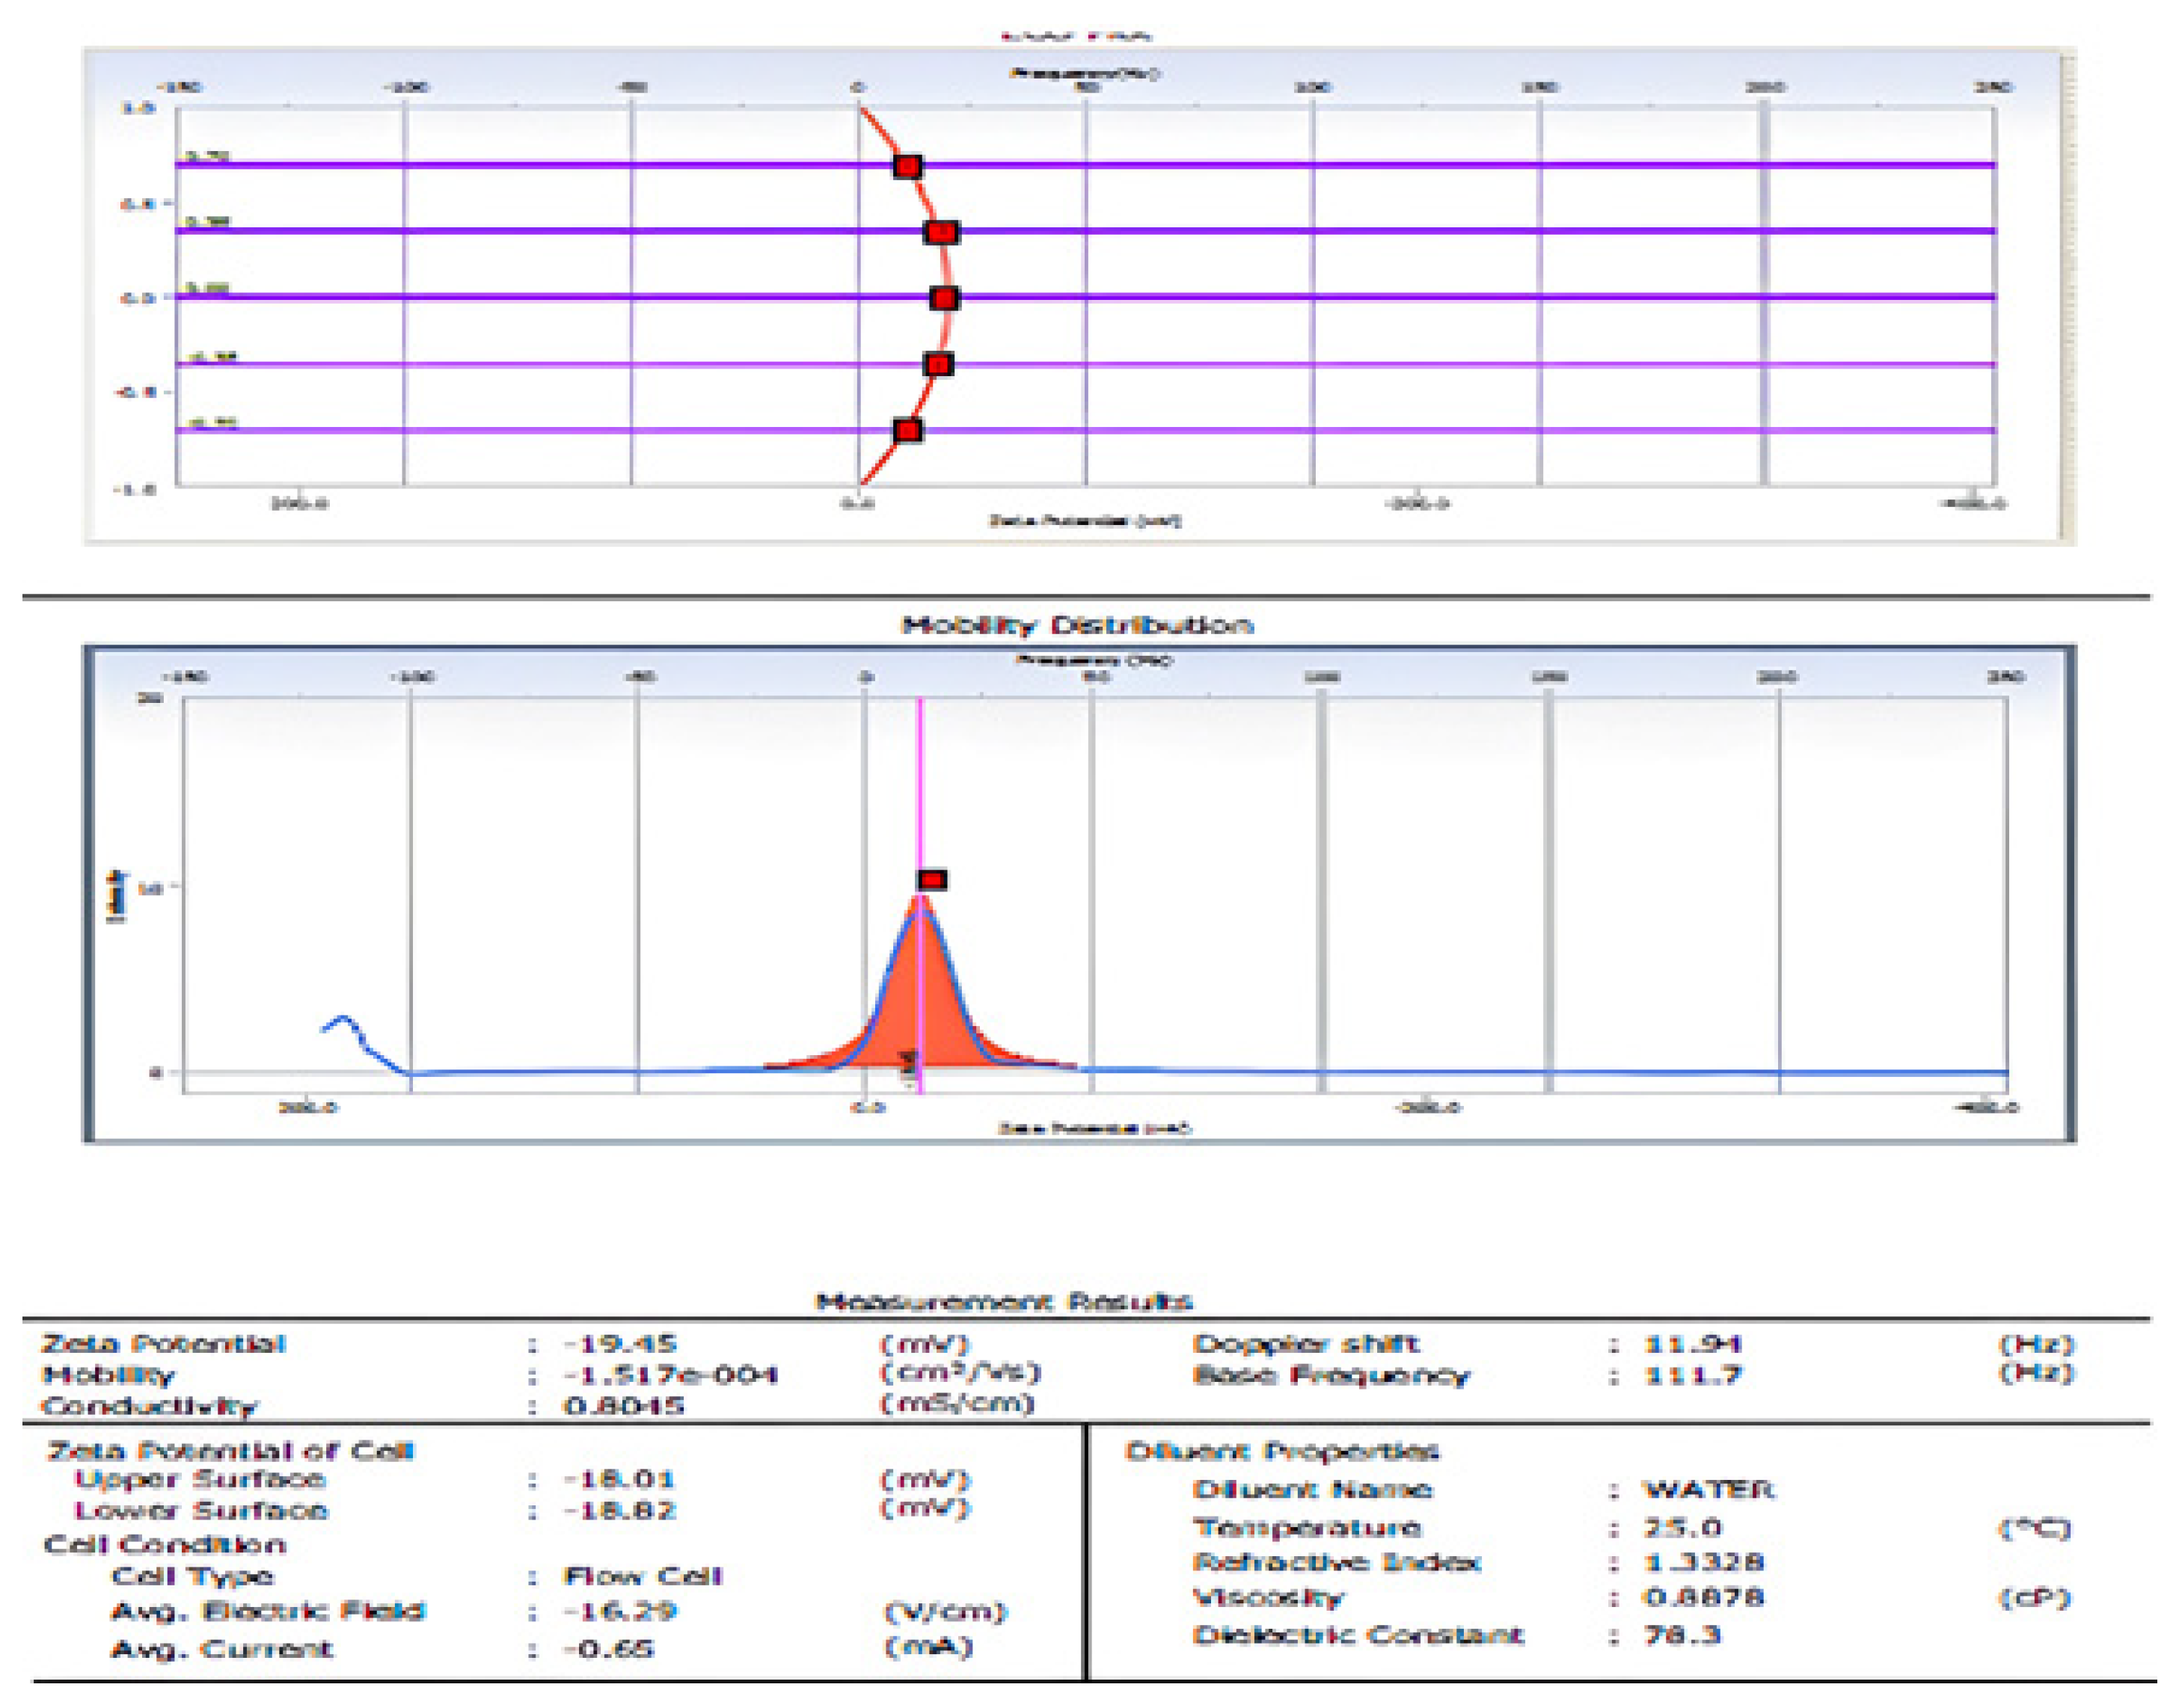This screenshot has height=1708, width=2182.
Task: Click the Diluent Name value WATER
Action: point(1708,1490)
